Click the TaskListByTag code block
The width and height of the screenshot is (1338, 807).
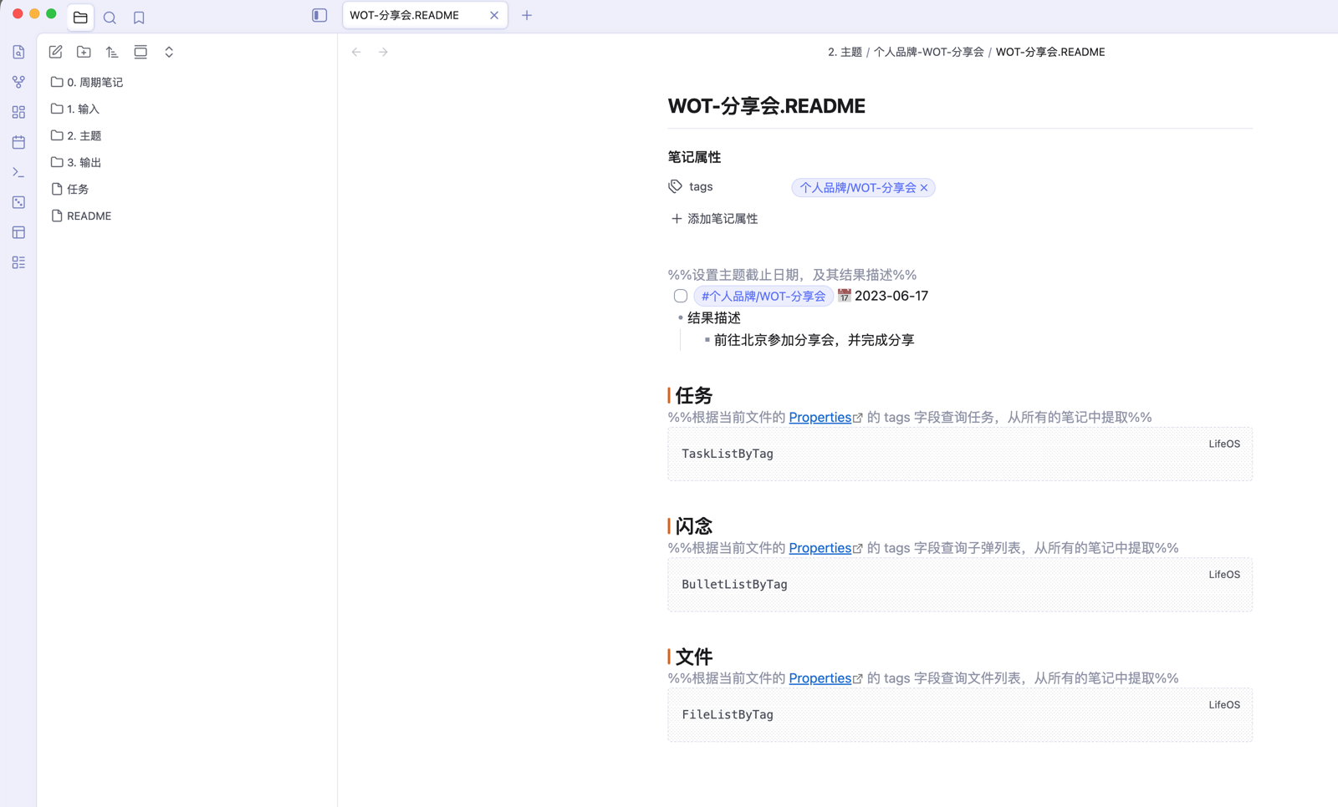(x=960, y=454)
